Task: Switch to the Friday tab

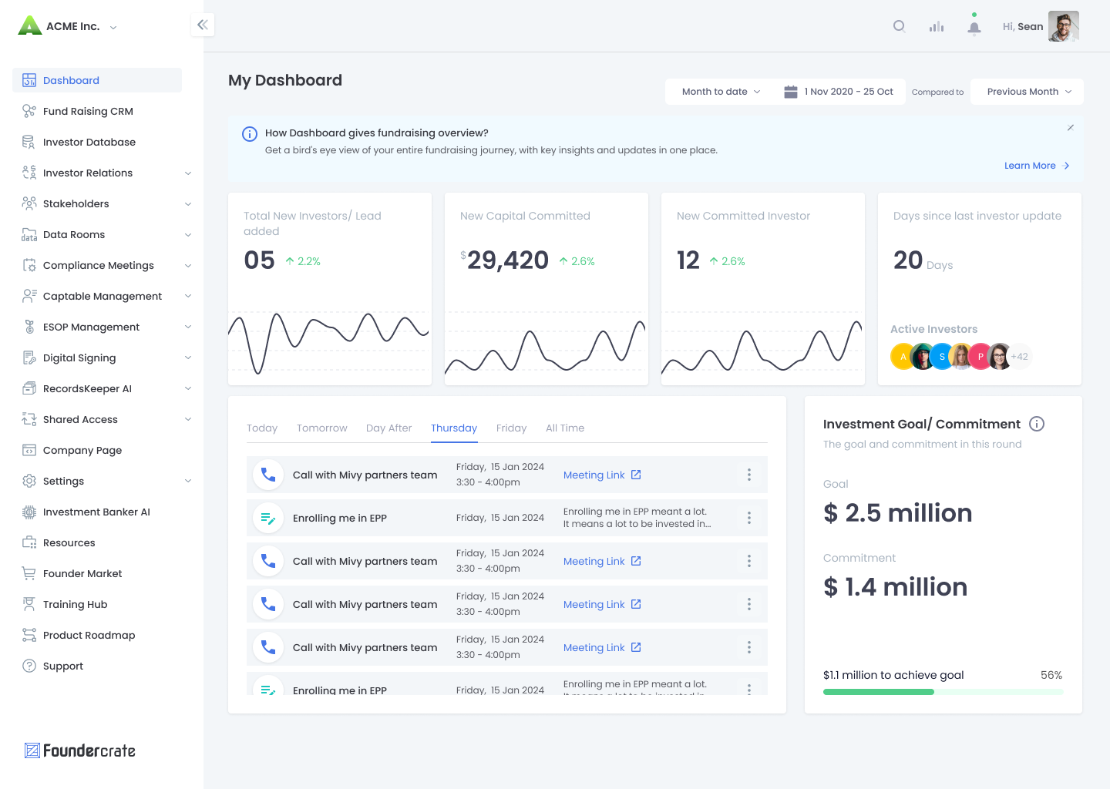Action: 512,428
